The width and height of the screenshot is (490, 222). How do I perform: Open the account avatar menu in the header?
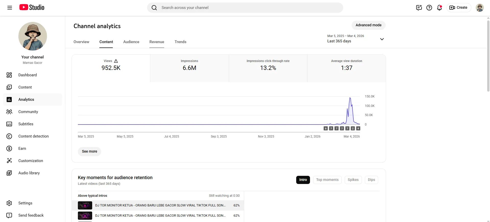[480, 8]
